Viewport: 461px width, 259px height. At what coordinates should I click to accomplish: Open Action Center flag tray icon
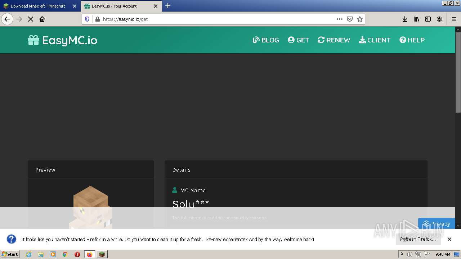pos(427,254)
